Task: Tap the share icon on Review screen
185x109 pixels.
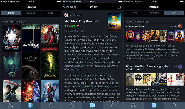Action: [119, 7]
